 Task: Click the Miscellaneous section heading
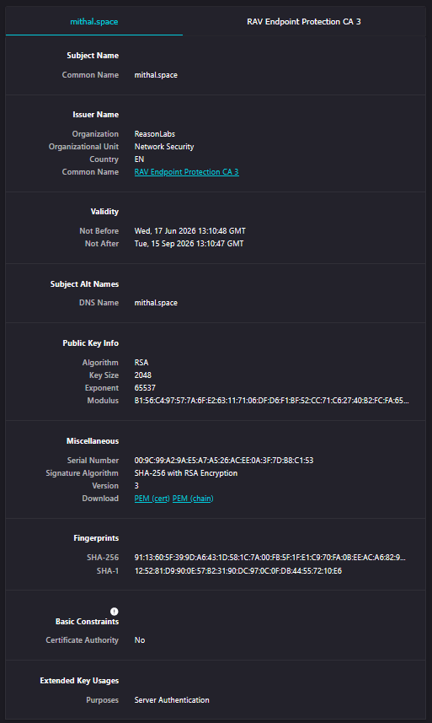93,441
